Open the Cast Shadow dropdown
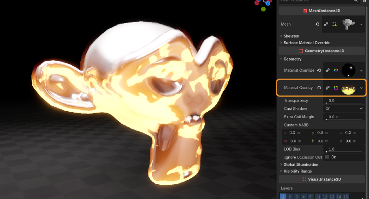Image resolution: width=369 pixels, height=199 pixels. [x=344, y=108]
